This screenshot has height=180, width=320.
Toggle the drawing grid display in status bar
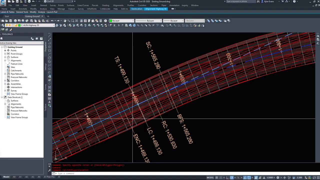coord(217,177)
